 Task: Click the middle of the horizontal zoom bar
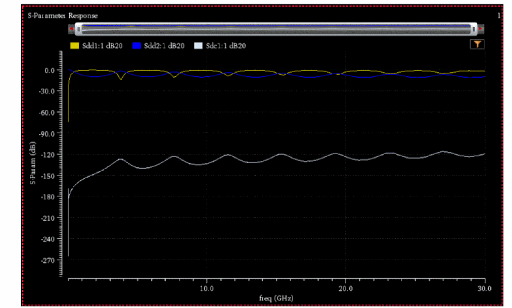tap(276, 29)
